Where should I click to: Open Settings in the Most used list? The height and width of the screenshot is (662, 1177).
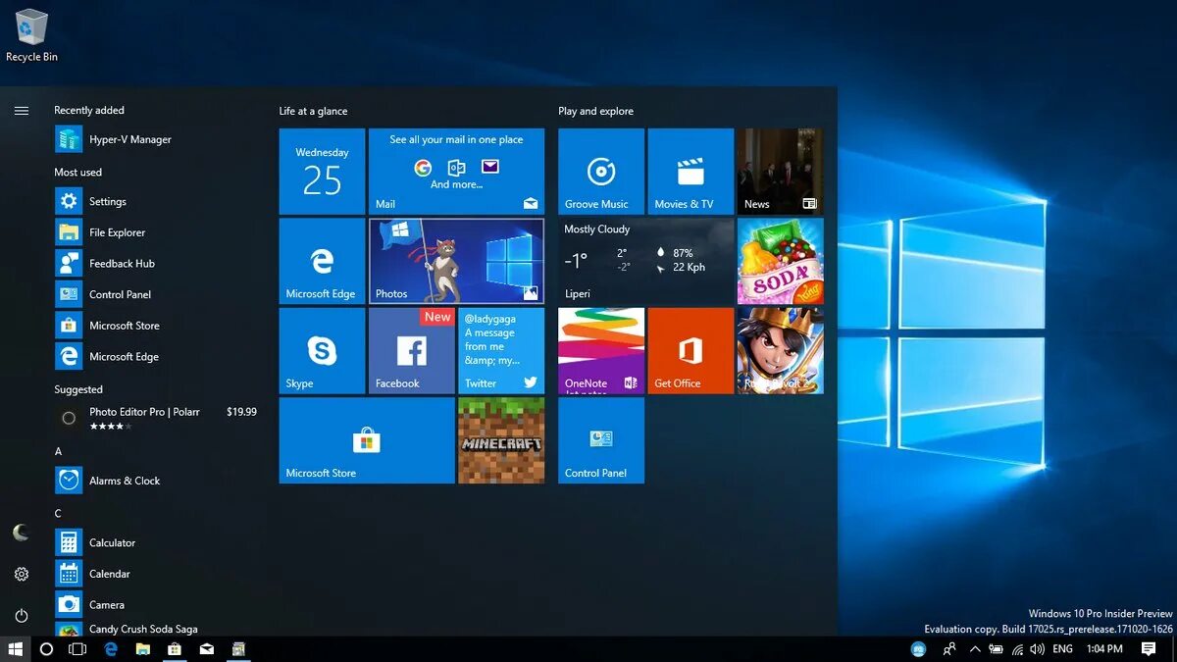pyautogui.click(x=157, y=201)
